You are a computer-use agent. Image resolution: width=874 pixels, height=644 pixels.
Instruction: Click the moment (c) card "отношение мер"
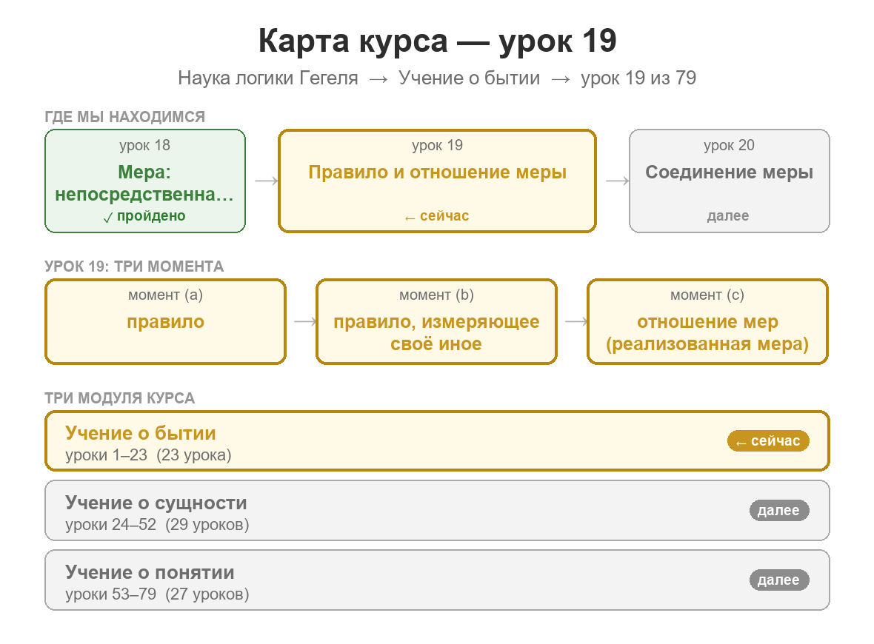tap(708, 322)
